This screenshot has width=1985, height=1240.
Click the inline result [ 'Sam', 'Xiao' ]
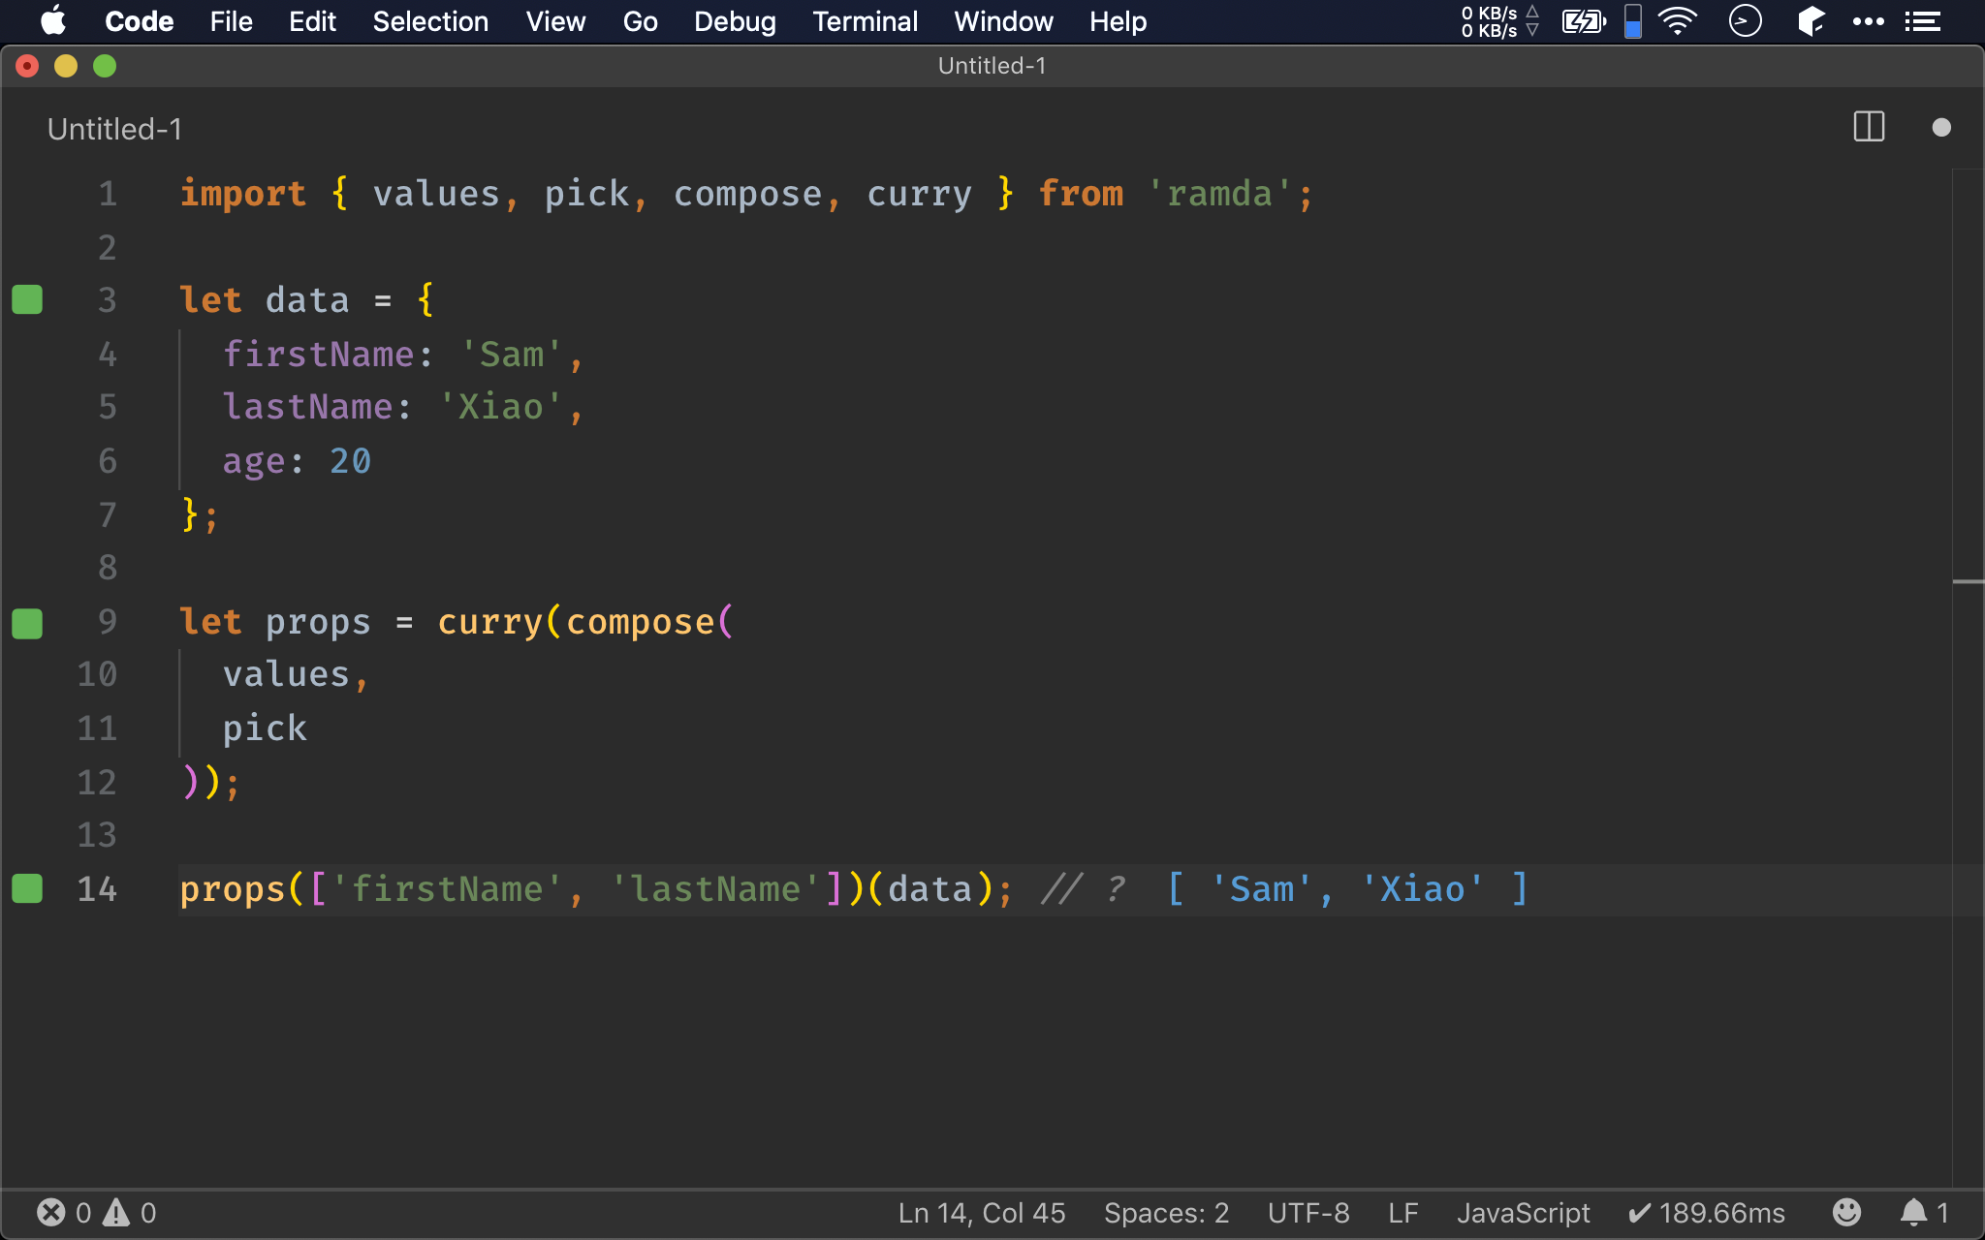[1348, 888]
